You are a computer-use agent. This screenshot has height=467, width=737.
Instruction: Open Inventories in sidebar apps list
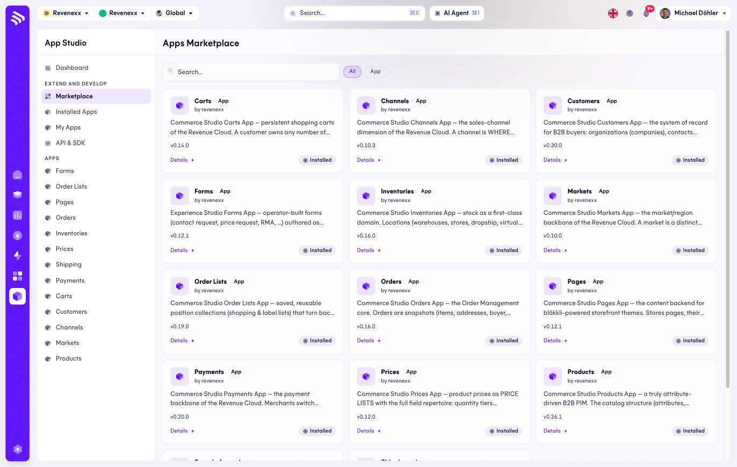point(96,233)
